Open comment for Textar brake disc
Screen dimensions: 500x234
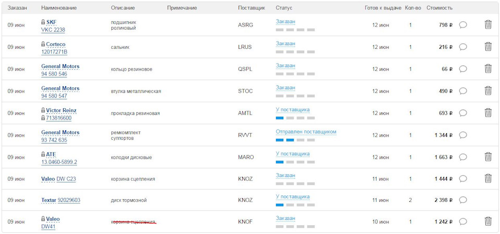tap(463, 200)
